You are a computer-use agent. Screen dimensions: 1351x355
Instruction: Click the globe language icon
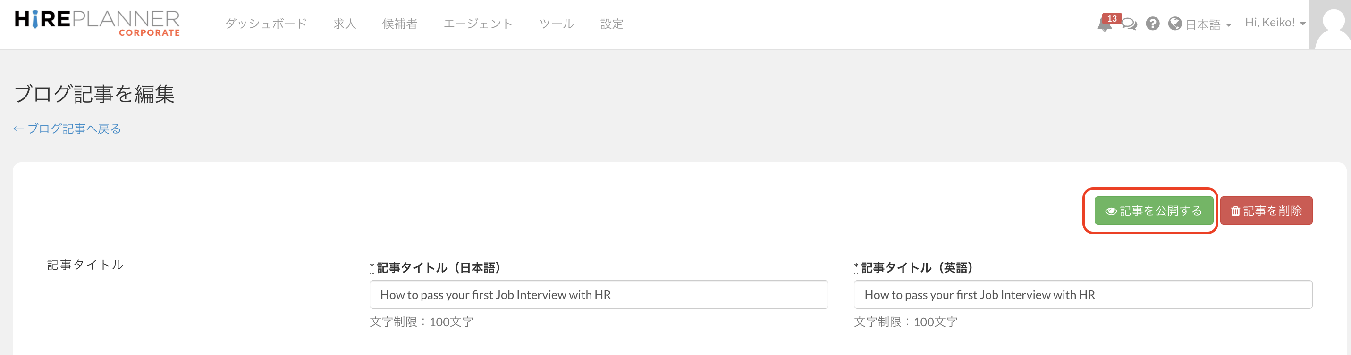tap(1175, 24)
